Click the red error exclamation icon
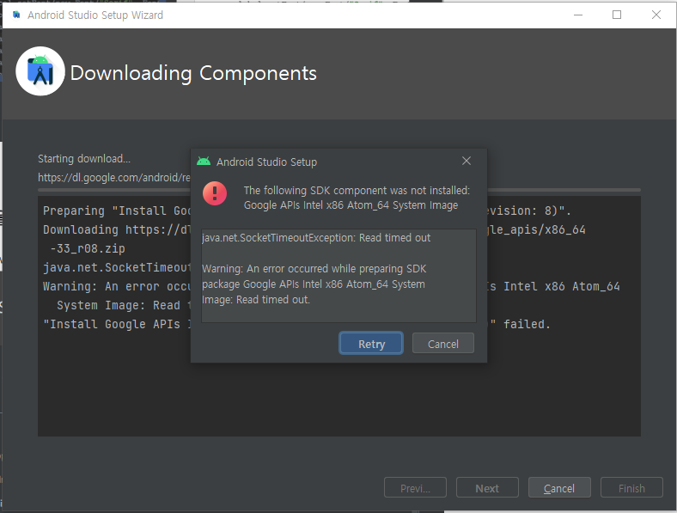Image resolution: width=677 pixels, height=513 pixels. point(215,193)
